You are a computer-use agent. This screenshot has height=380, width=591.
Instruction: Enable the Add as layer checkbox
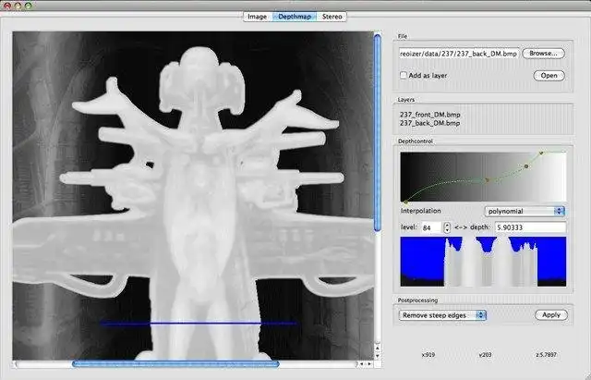(x=404, y=75)
